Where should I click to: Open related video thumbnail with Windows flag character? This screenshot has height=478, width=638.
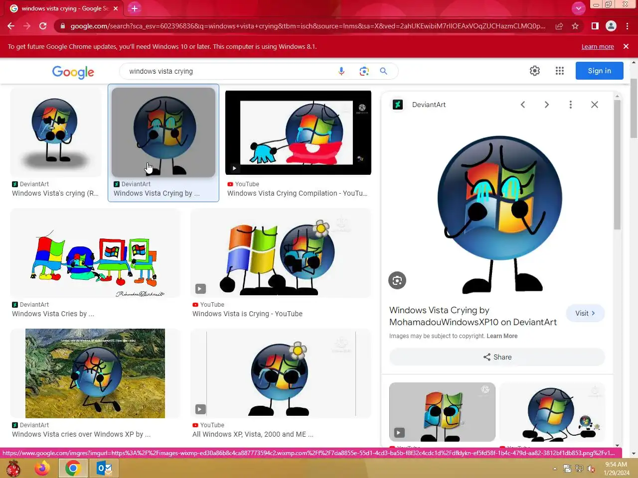click(442, 412)
